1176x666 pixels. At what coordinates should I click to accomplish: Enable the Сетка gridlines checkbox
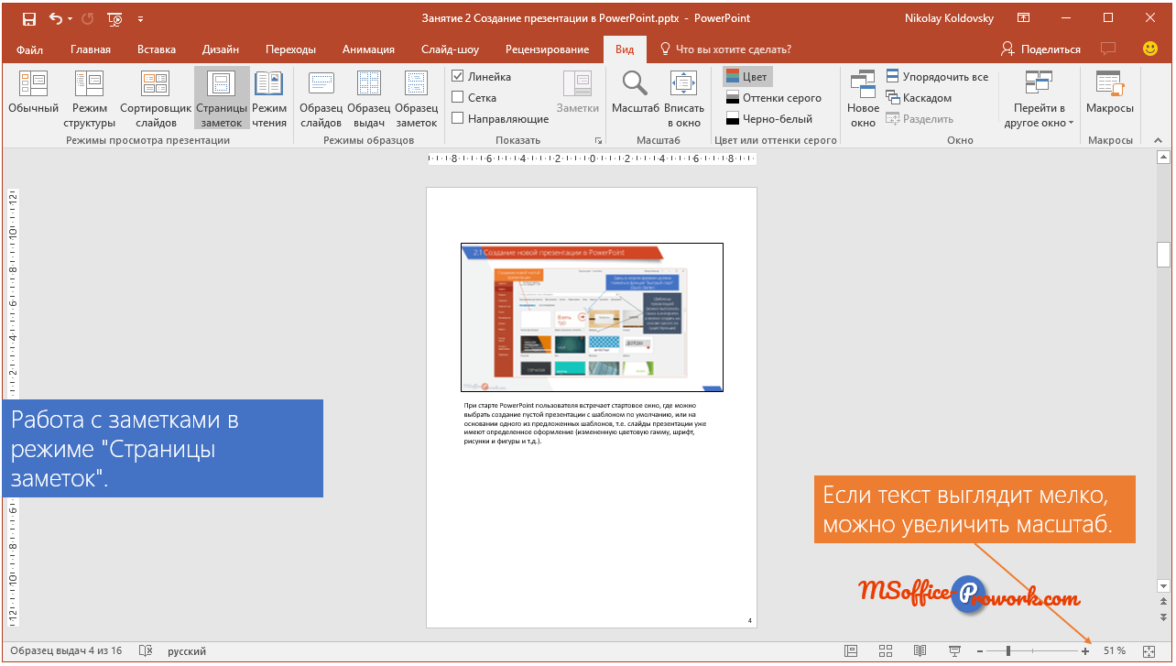458,97
